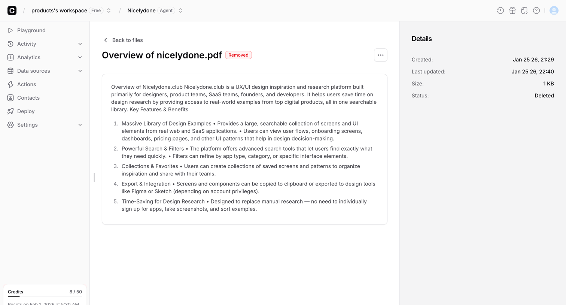Click the Actions lightning icon
The height and width of the screenshot is (305, 566).
click(10, 84)
